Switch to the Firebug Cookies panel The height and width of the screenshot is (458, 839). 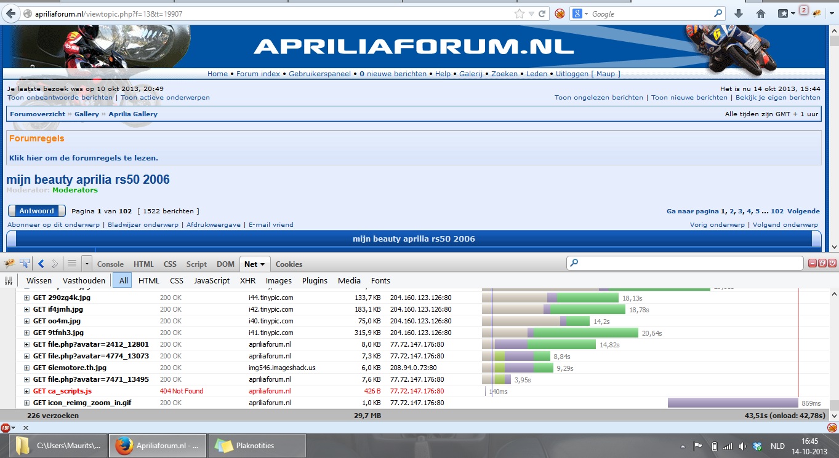coord(289,264)
